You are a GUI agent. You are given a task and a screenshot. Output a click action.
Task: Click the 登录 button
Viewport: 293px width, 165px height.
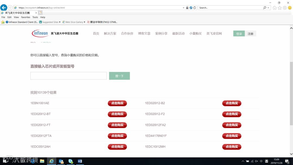[x=239, y=34]
